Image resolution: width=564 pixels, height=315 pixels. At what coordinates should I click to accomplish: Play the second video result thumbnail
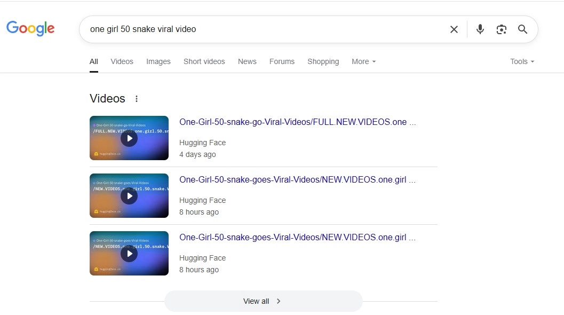click(x=129, y=196)
